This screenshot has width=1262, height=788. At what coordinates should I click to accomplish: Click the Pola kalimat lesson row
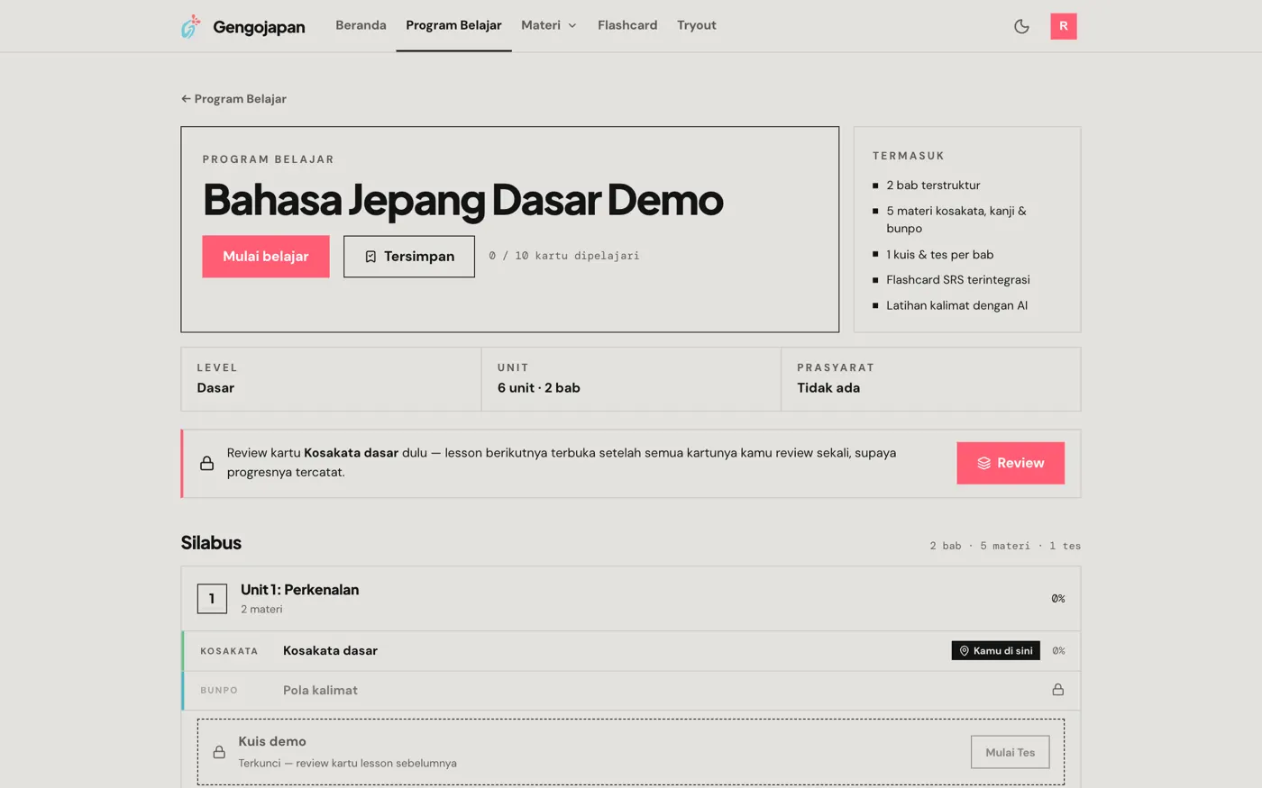tap(631, 690)
